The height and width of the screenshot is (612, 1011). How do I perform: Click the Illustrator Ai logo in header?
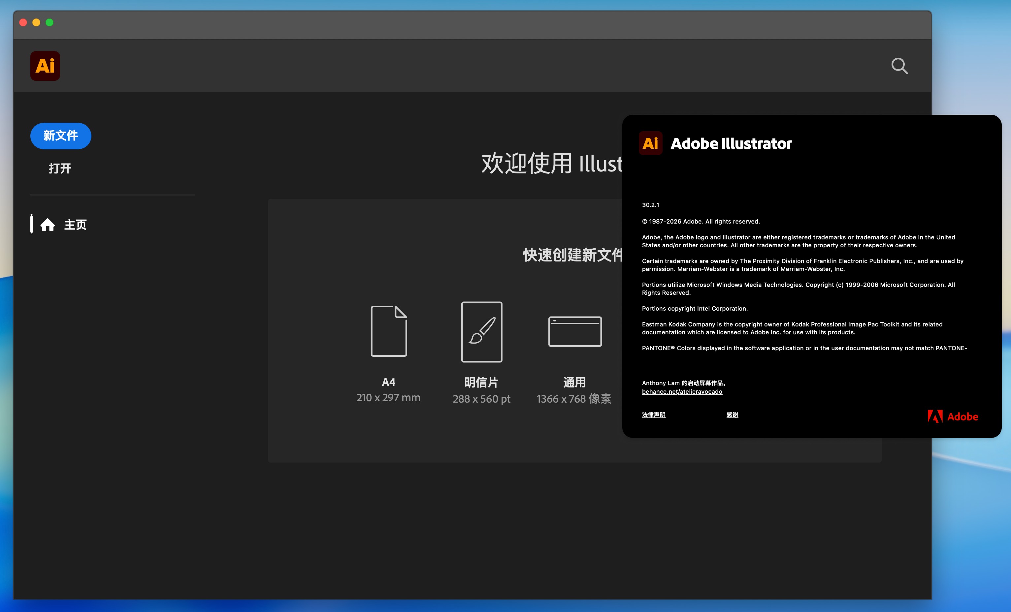tap(45, 66)
